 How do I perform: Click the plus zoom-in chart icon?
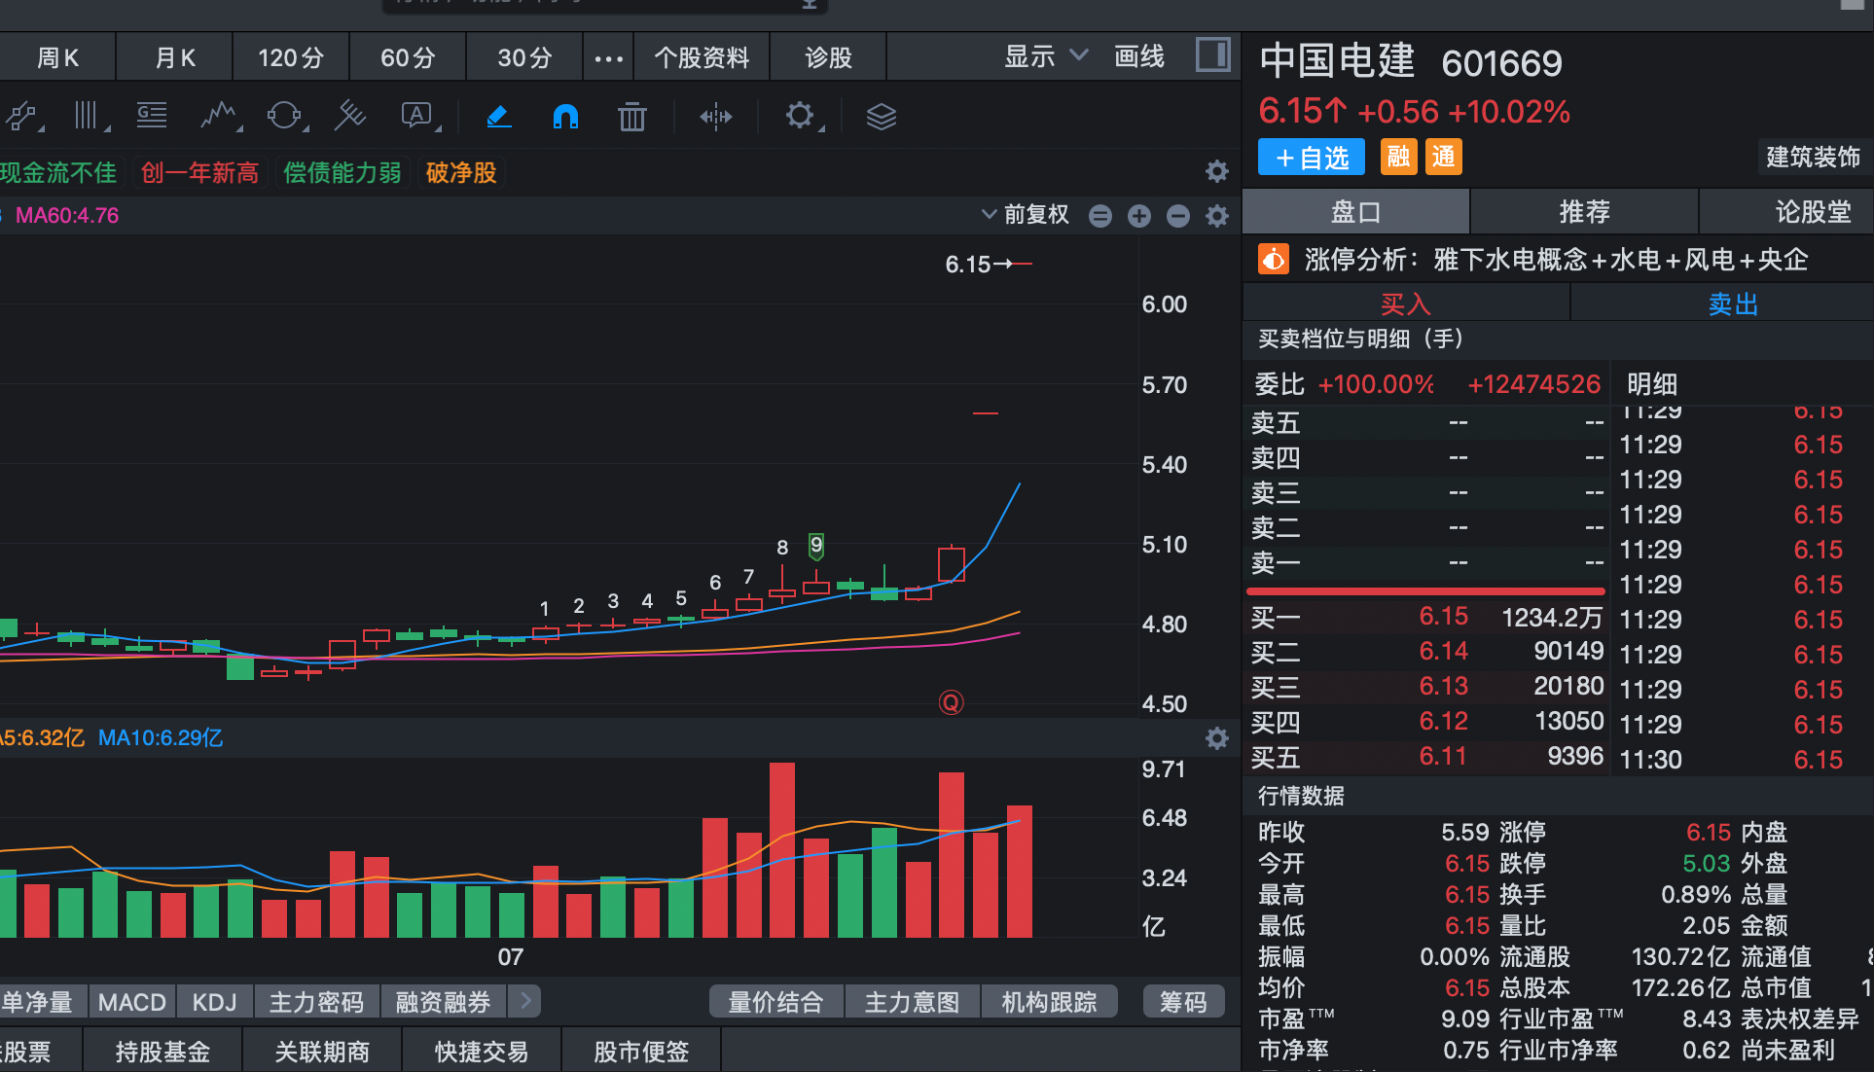click(x=1139, y=216)
